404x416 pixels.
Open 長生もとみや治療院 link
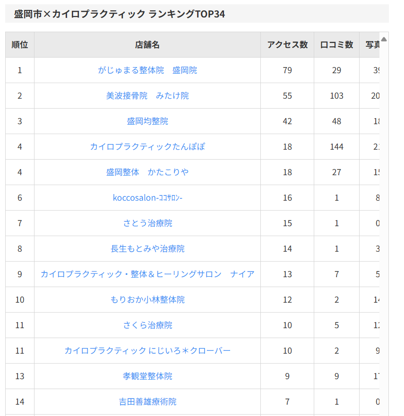point(147,249)
